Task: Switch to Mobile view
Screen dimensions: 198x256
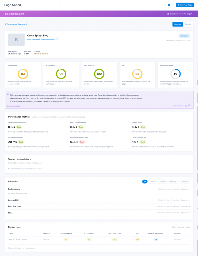Action: (188, 24)
